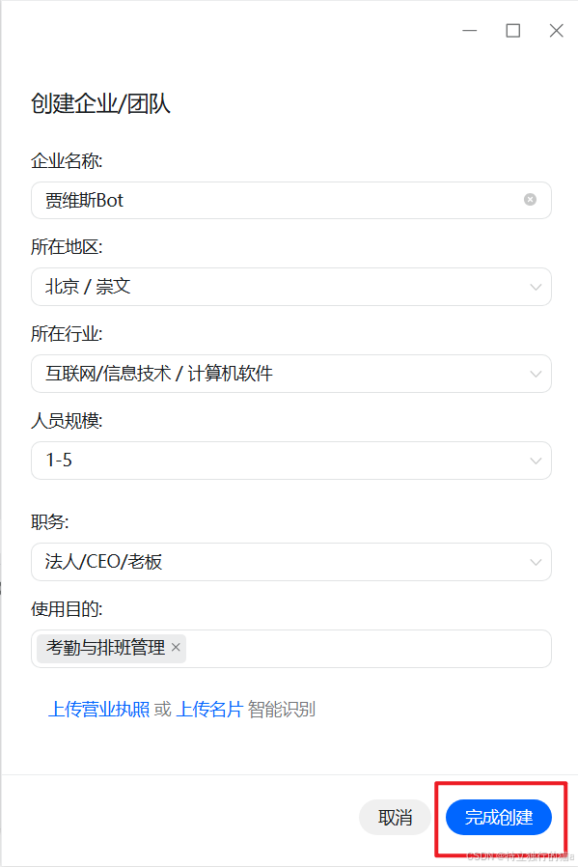Click inside the 使用目的 purpose field

click(x=338, y=649)
